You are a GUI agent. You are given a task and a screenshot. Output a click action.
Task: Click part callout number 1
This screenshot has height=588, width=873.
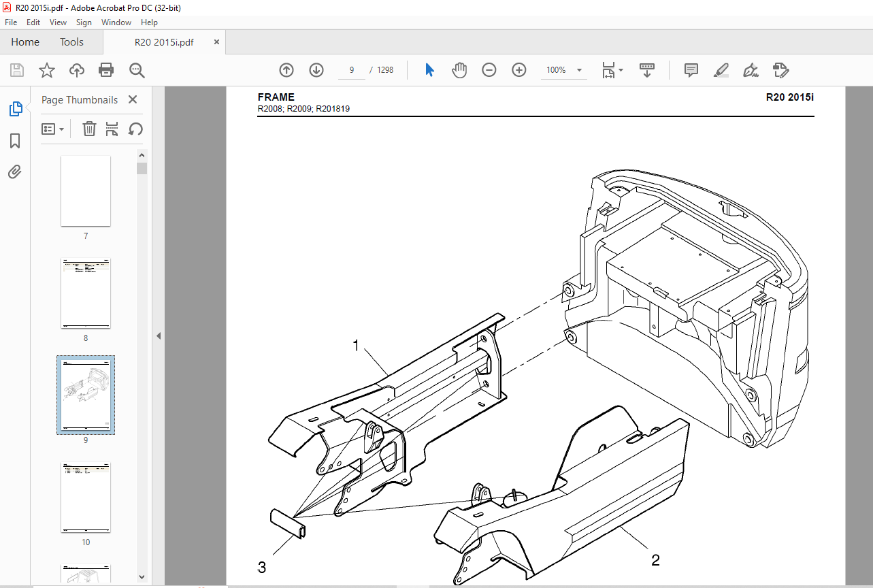tap(355, 346)
